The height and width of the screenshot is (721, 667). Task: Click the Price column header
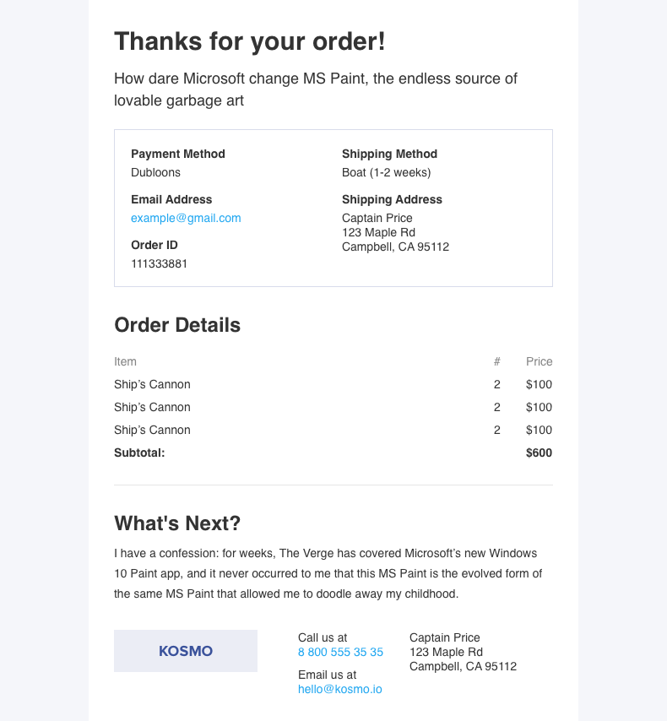tap(539, 361)
